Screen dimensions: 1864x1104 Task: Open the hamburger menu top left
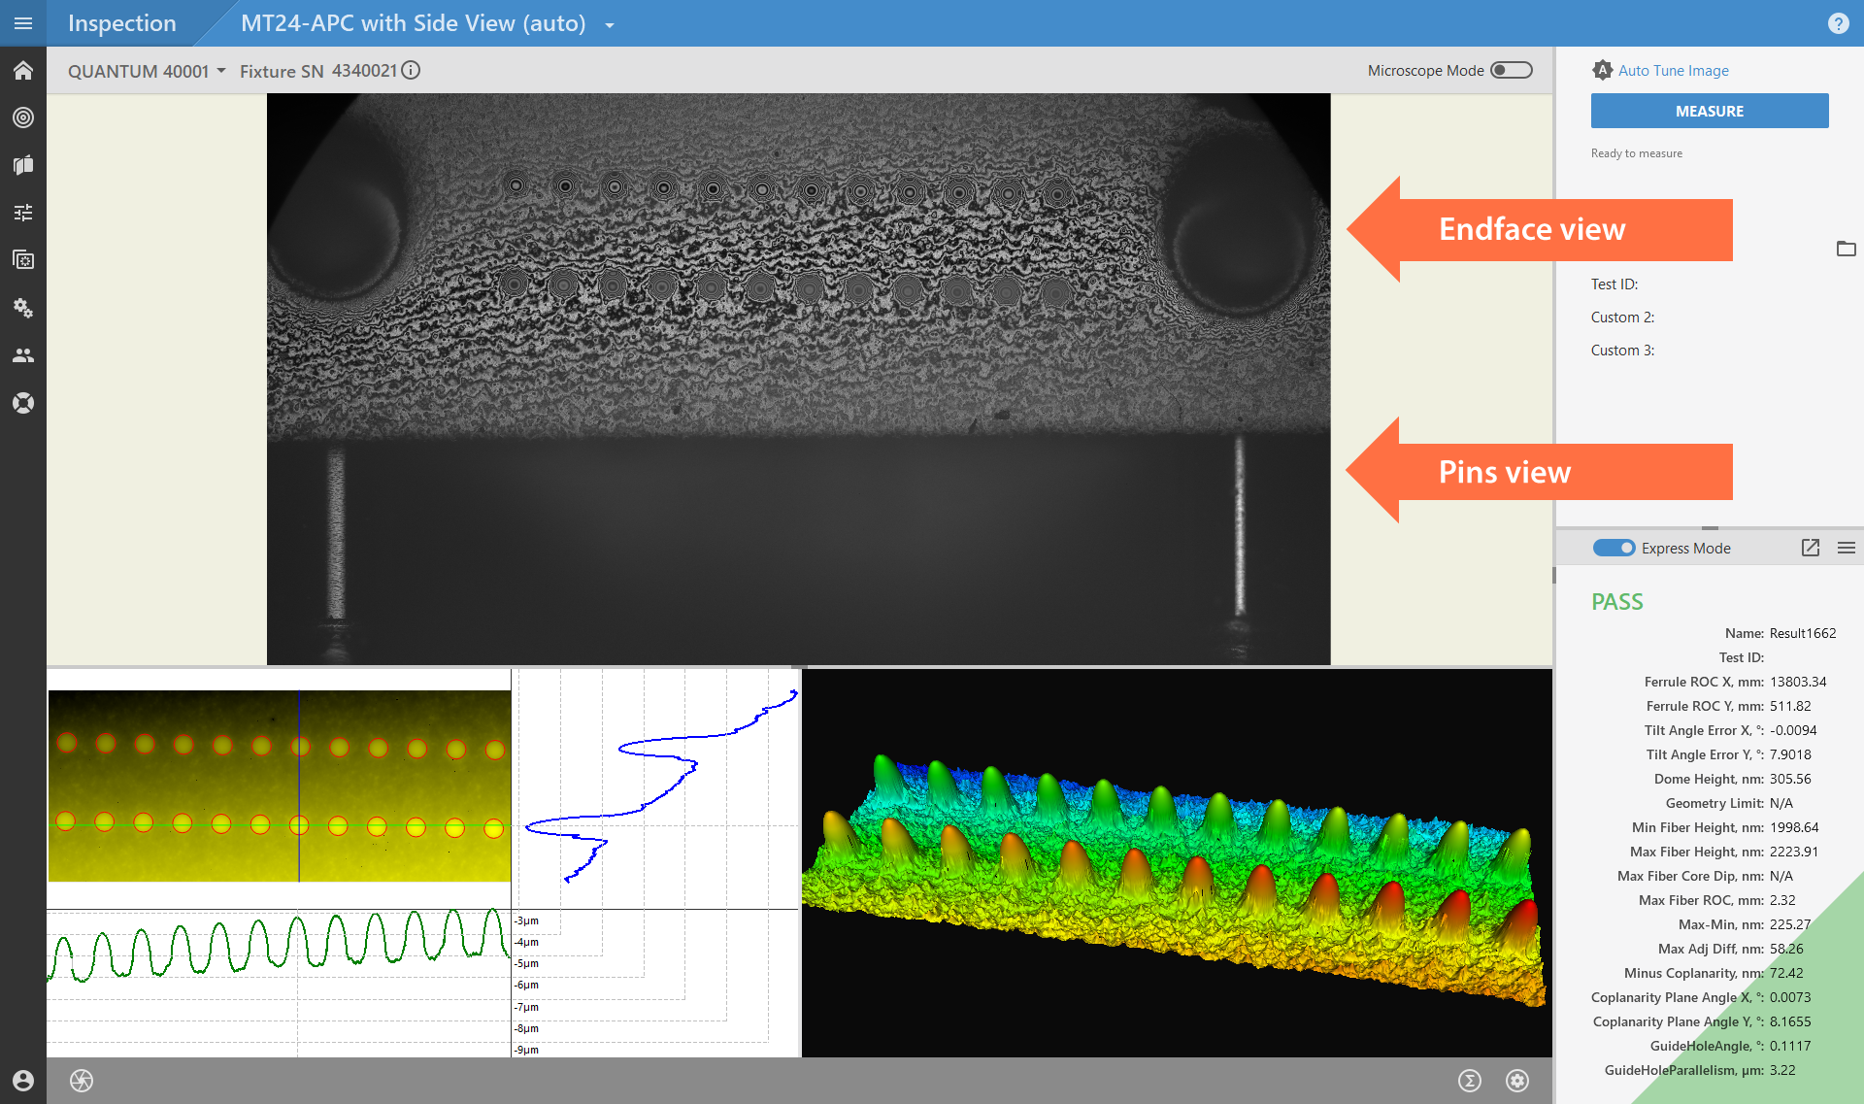22,23
